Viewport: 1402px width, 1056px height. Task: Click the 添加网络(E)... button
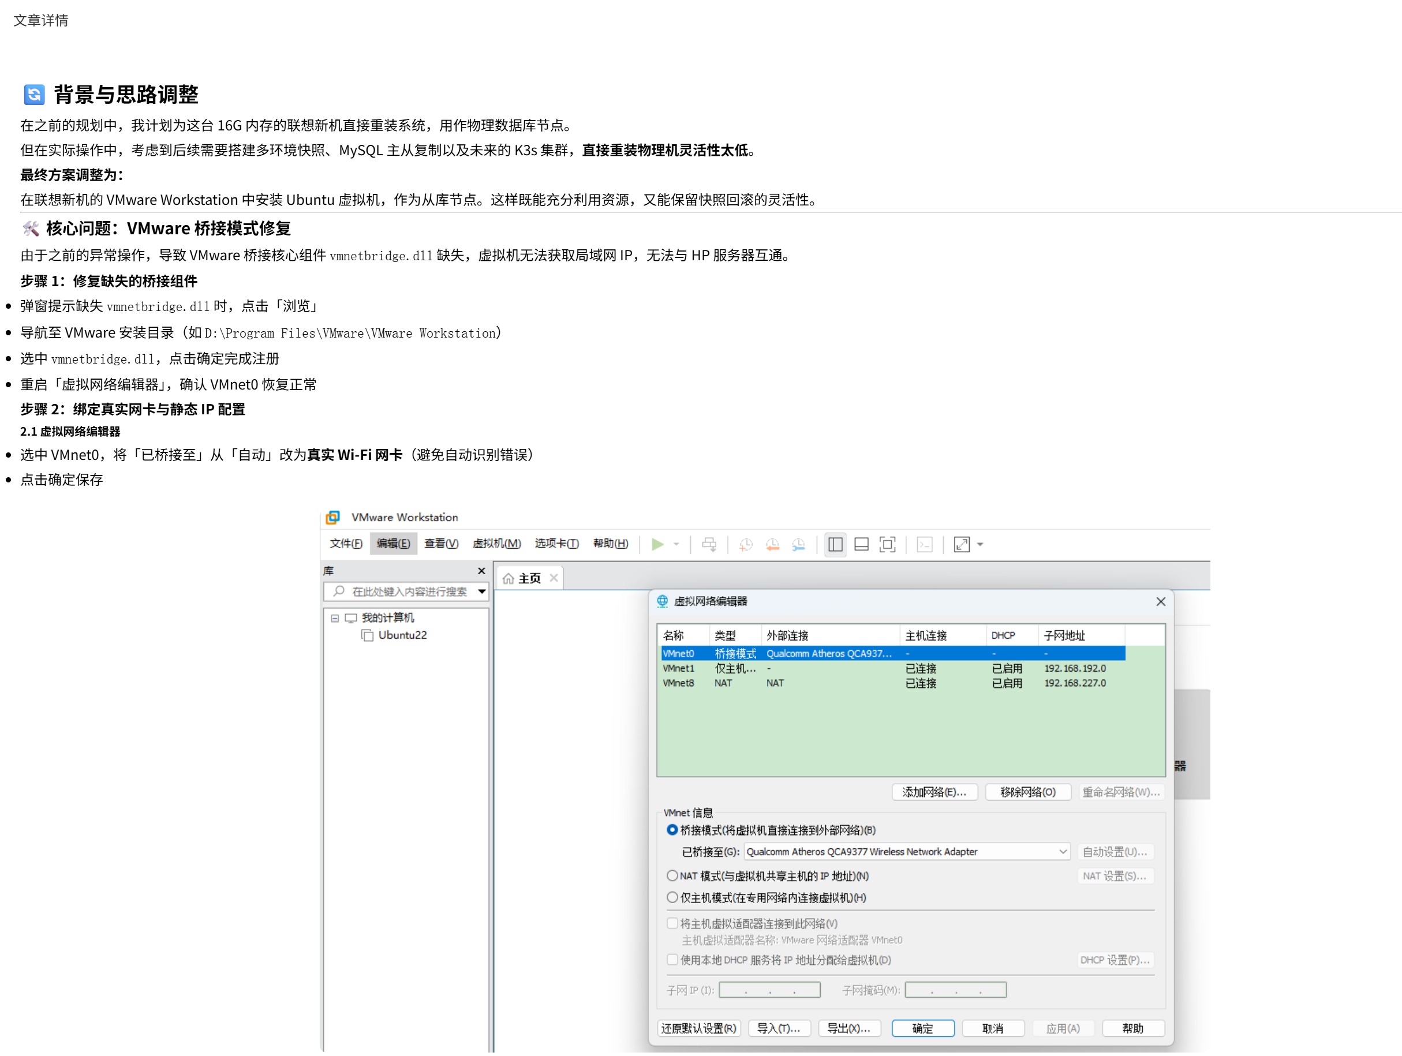(x=934, y=792)
